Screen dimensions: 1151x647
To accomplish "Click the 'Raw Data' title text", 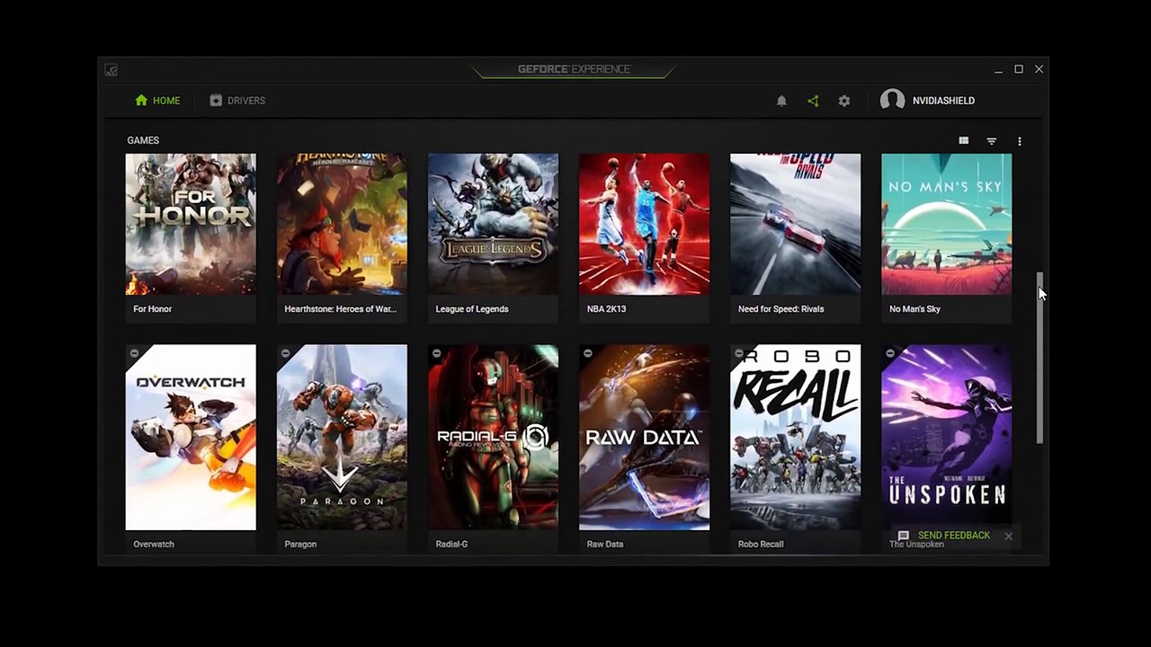I will tap(604, 545).
